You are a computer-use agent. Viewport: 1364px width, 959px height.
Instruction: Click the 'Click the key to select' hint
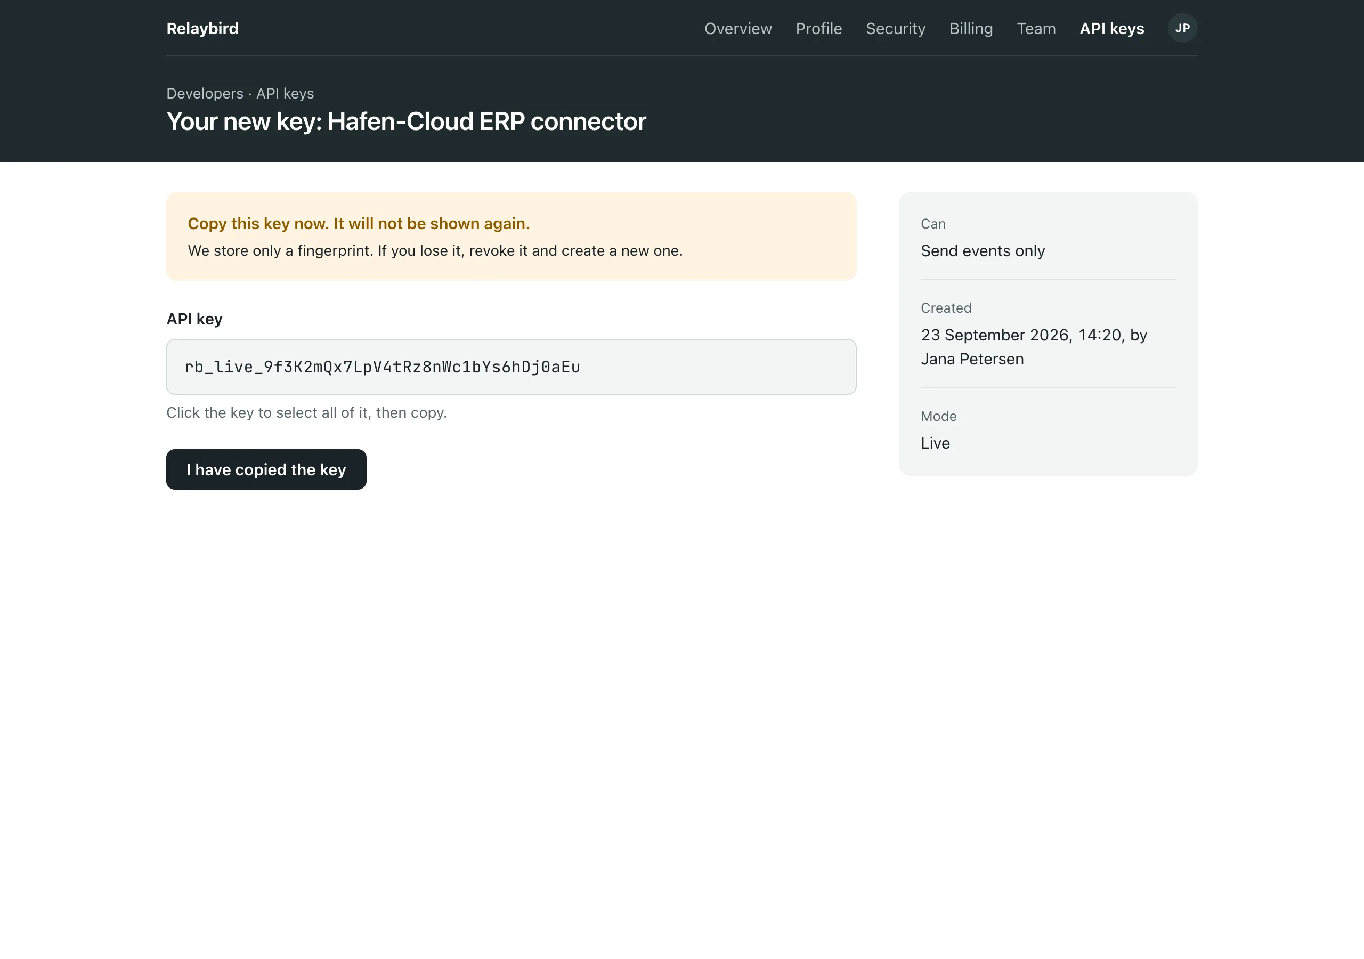coord(306,412)
